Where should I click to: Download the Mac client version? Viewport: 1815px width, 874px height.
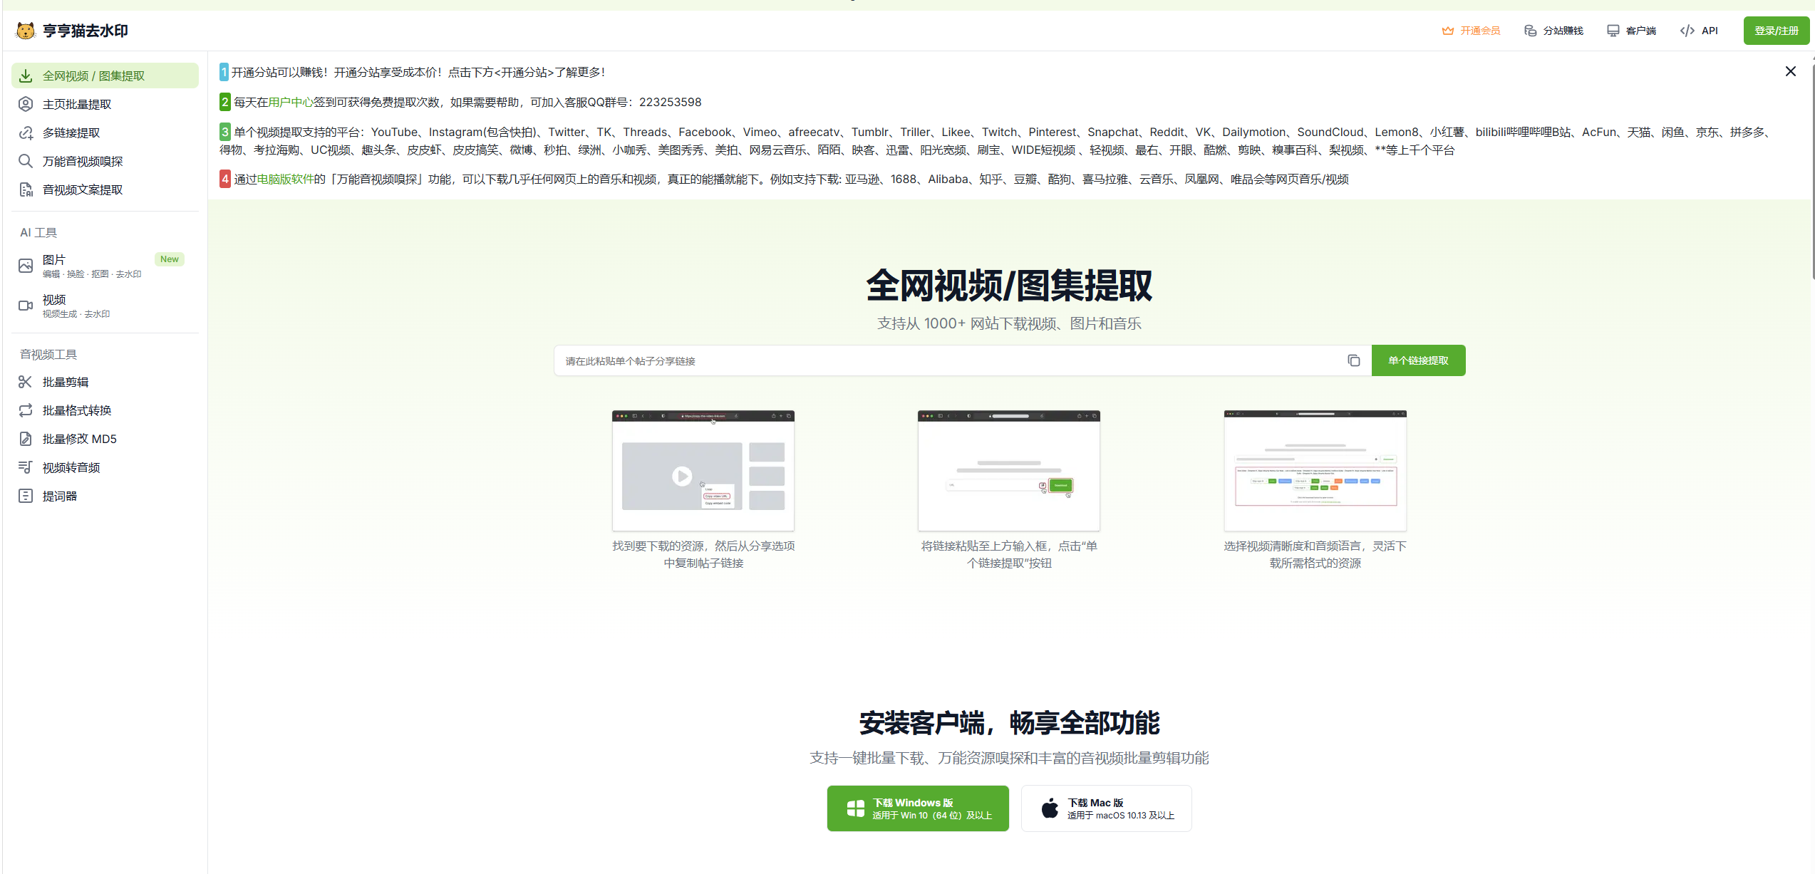(1106, 808)
